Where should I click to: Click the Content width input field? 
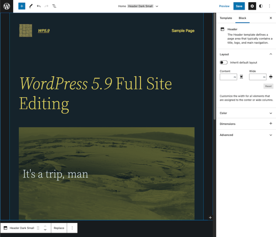(226, 77)
